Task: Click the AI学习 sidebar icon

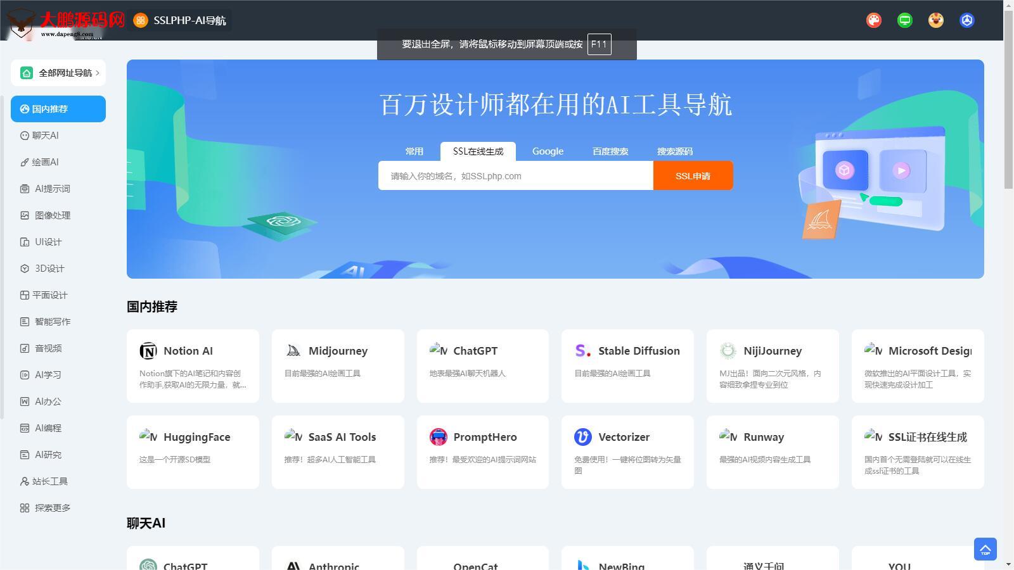Action: (x=25, y=375)
